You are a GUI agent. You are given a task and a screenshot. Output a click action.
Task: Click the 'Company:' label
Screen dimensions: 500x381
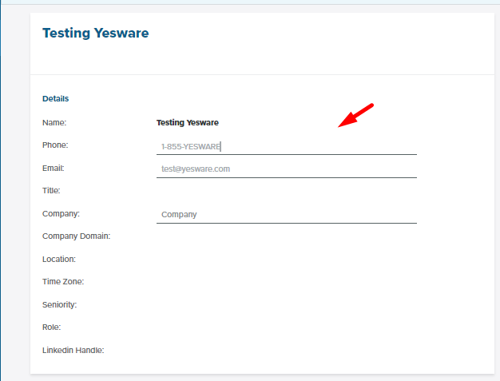tap(61, 213)
